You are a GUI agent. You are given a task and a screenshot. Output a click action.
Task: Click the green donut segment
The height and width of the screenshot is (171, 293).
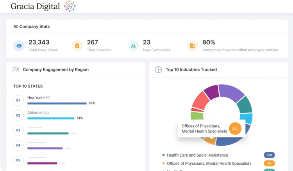(x=197, y=115)
